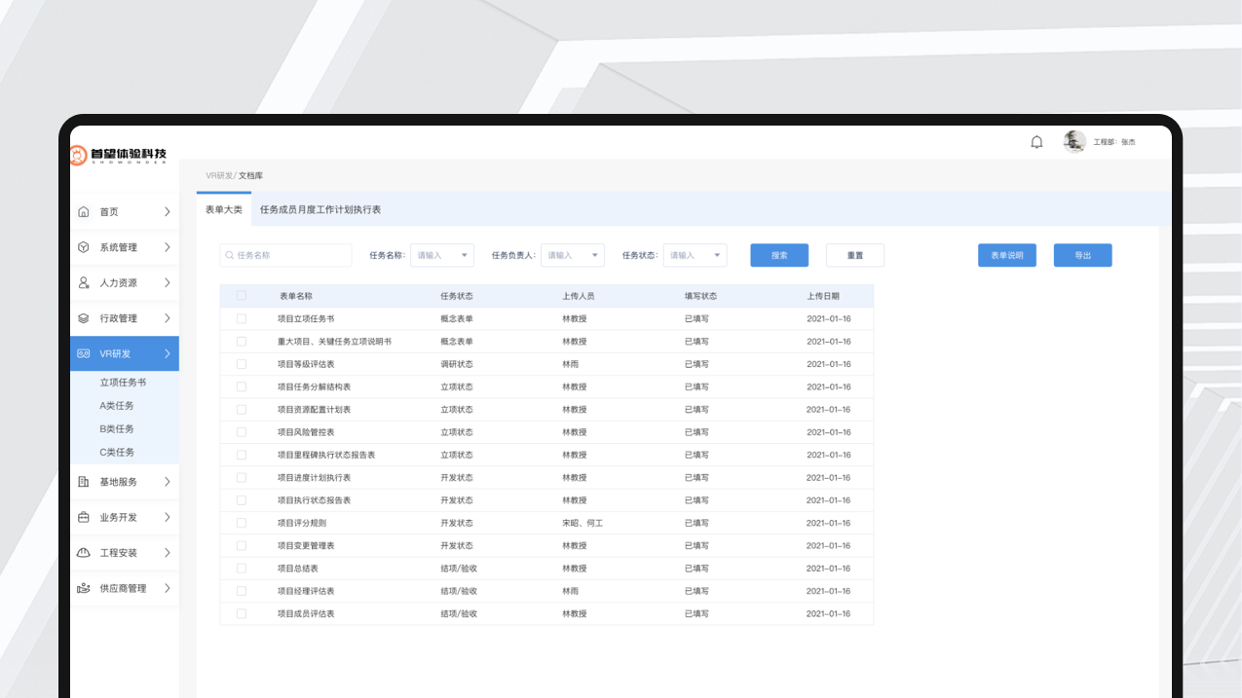
Task: Click the 上传日期 column header
Action: click(x=823, y=296)
